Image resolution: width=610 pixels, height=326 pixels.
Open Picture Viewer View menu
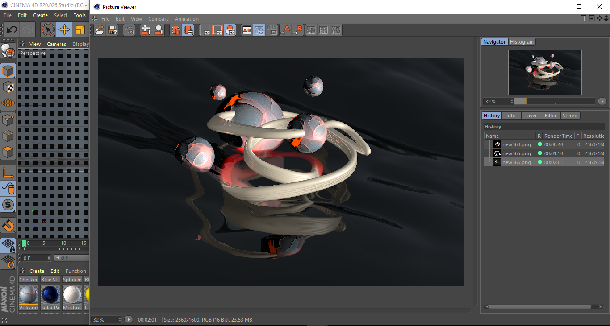click(x=136, y=19)
